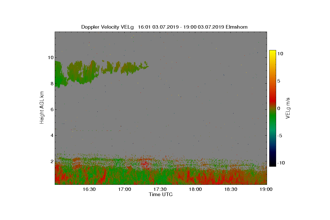
Task: Click the 18:00 time tick label
Action: 195,189
